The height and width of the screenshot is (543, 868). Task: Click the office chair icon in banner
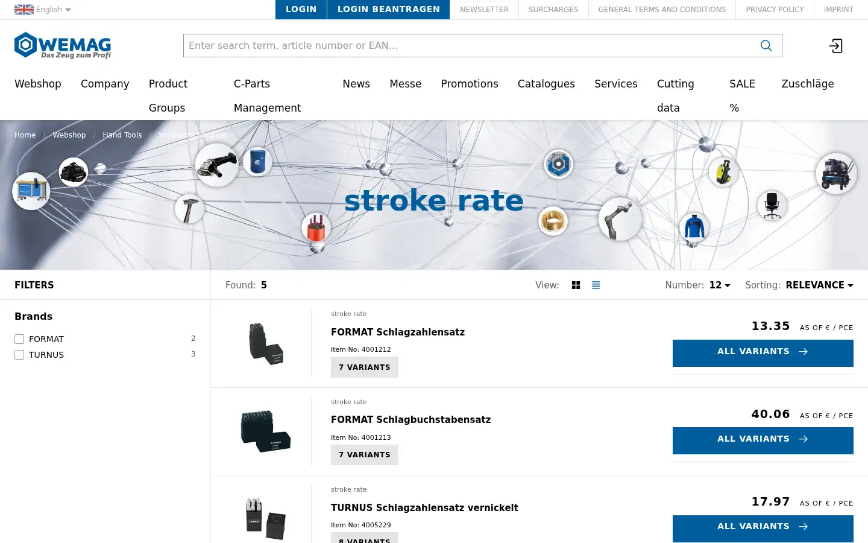click(x=772, y=205)
